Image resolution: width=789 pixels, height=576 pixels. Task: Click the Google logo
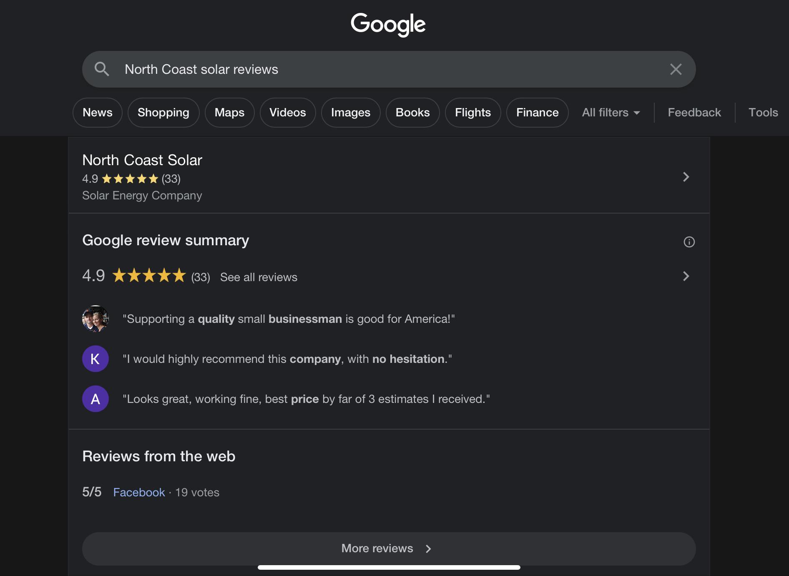point(388,24)
